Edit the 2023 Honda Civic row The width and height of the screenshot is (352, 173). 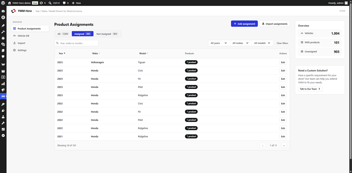283,71
